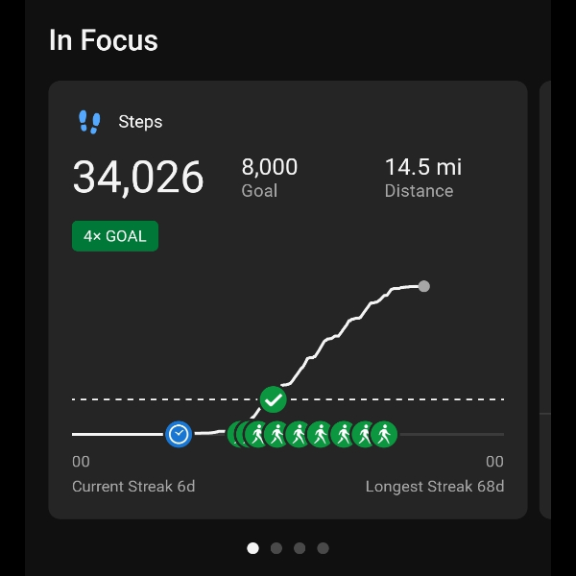Click the 8,000 Goal value
576x576 pixels.
click(270, 167)
